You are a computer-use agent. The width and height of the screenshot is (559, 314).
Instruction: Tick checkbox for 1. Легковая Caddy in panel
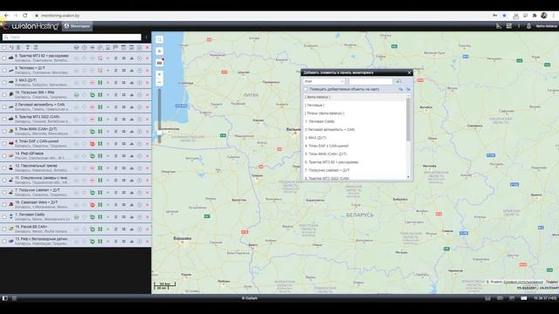[x=4, y=217]
